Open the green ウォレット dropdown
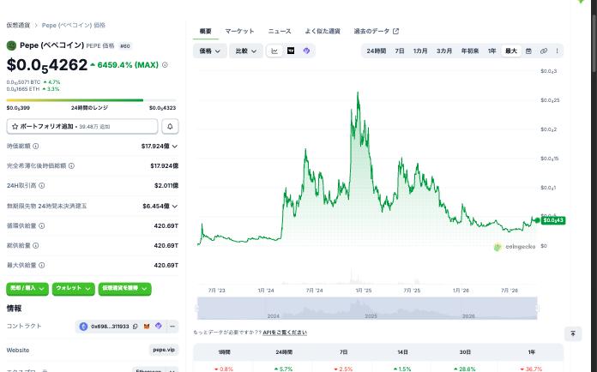The image size is (597, 372). pos(74,289)
